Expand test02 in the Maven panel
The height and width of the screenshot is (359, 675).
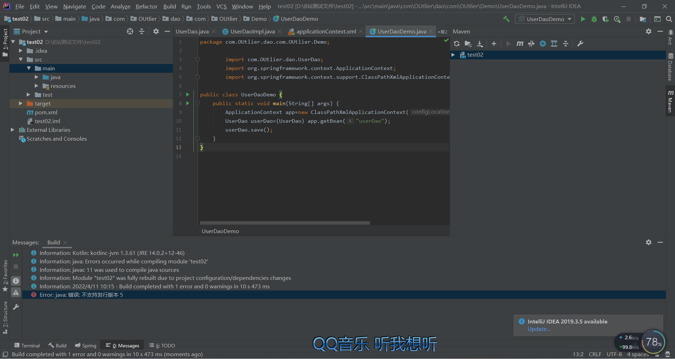click(453, 55)
